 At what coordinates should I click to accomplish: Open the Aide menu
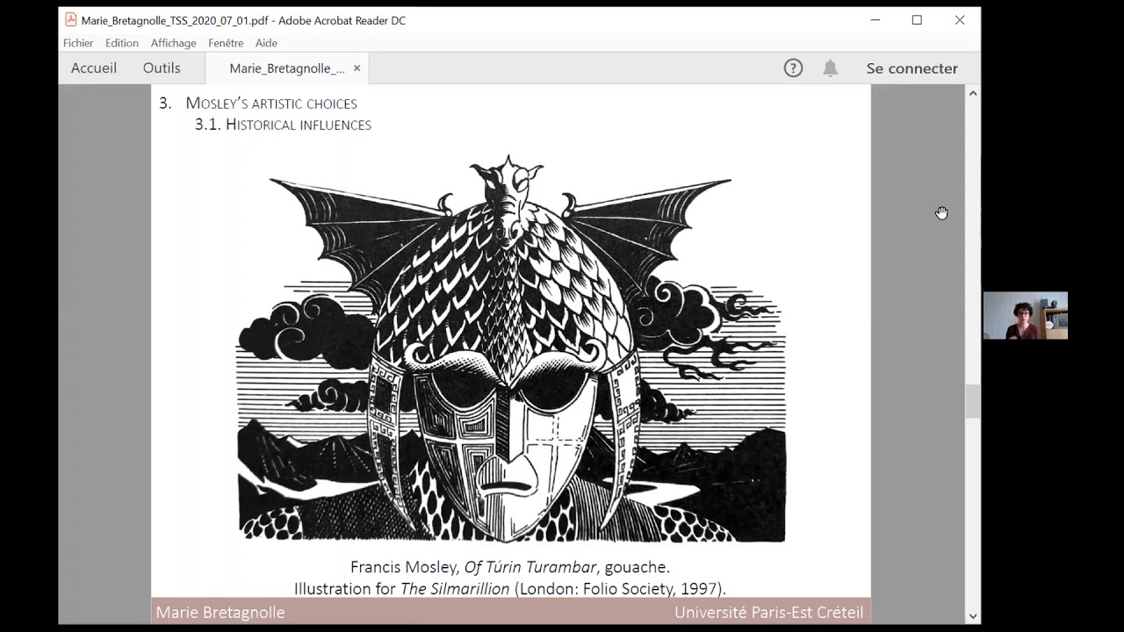[x=266, y=43]
